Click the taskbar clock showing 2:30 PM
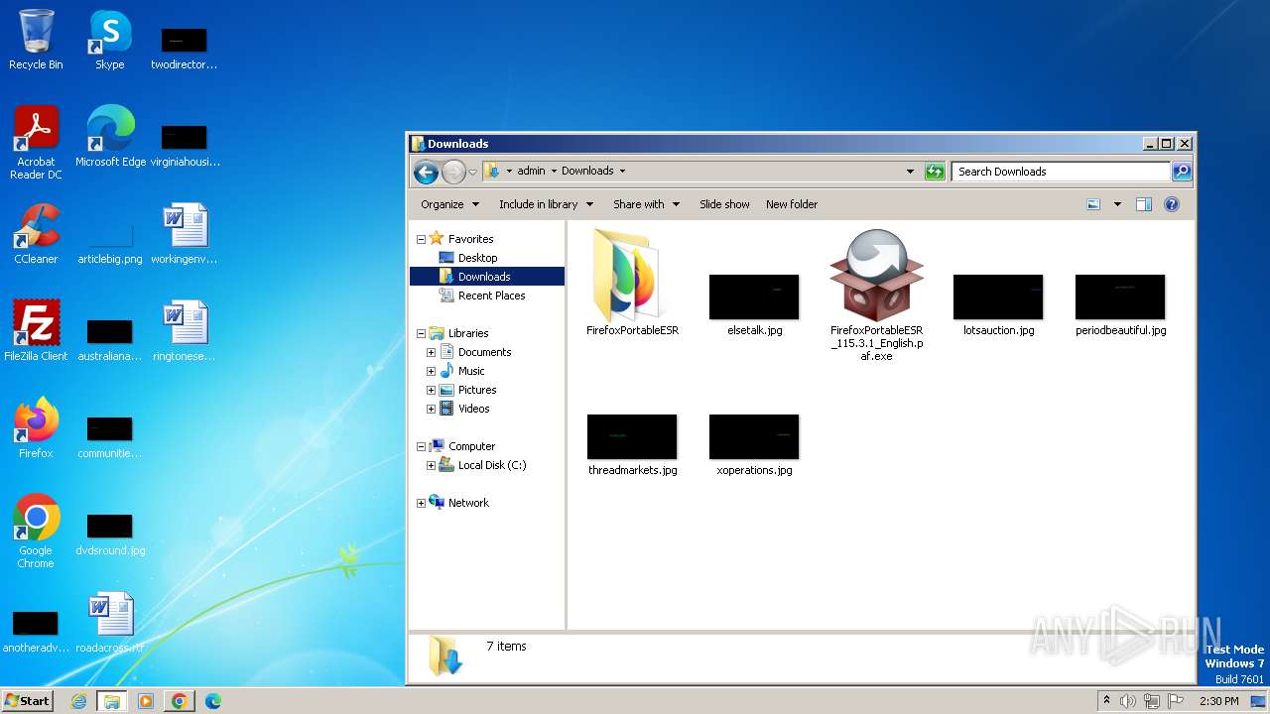This screenshot has height=714, width=1270. pyautogui.click(x=1218, y=701)
